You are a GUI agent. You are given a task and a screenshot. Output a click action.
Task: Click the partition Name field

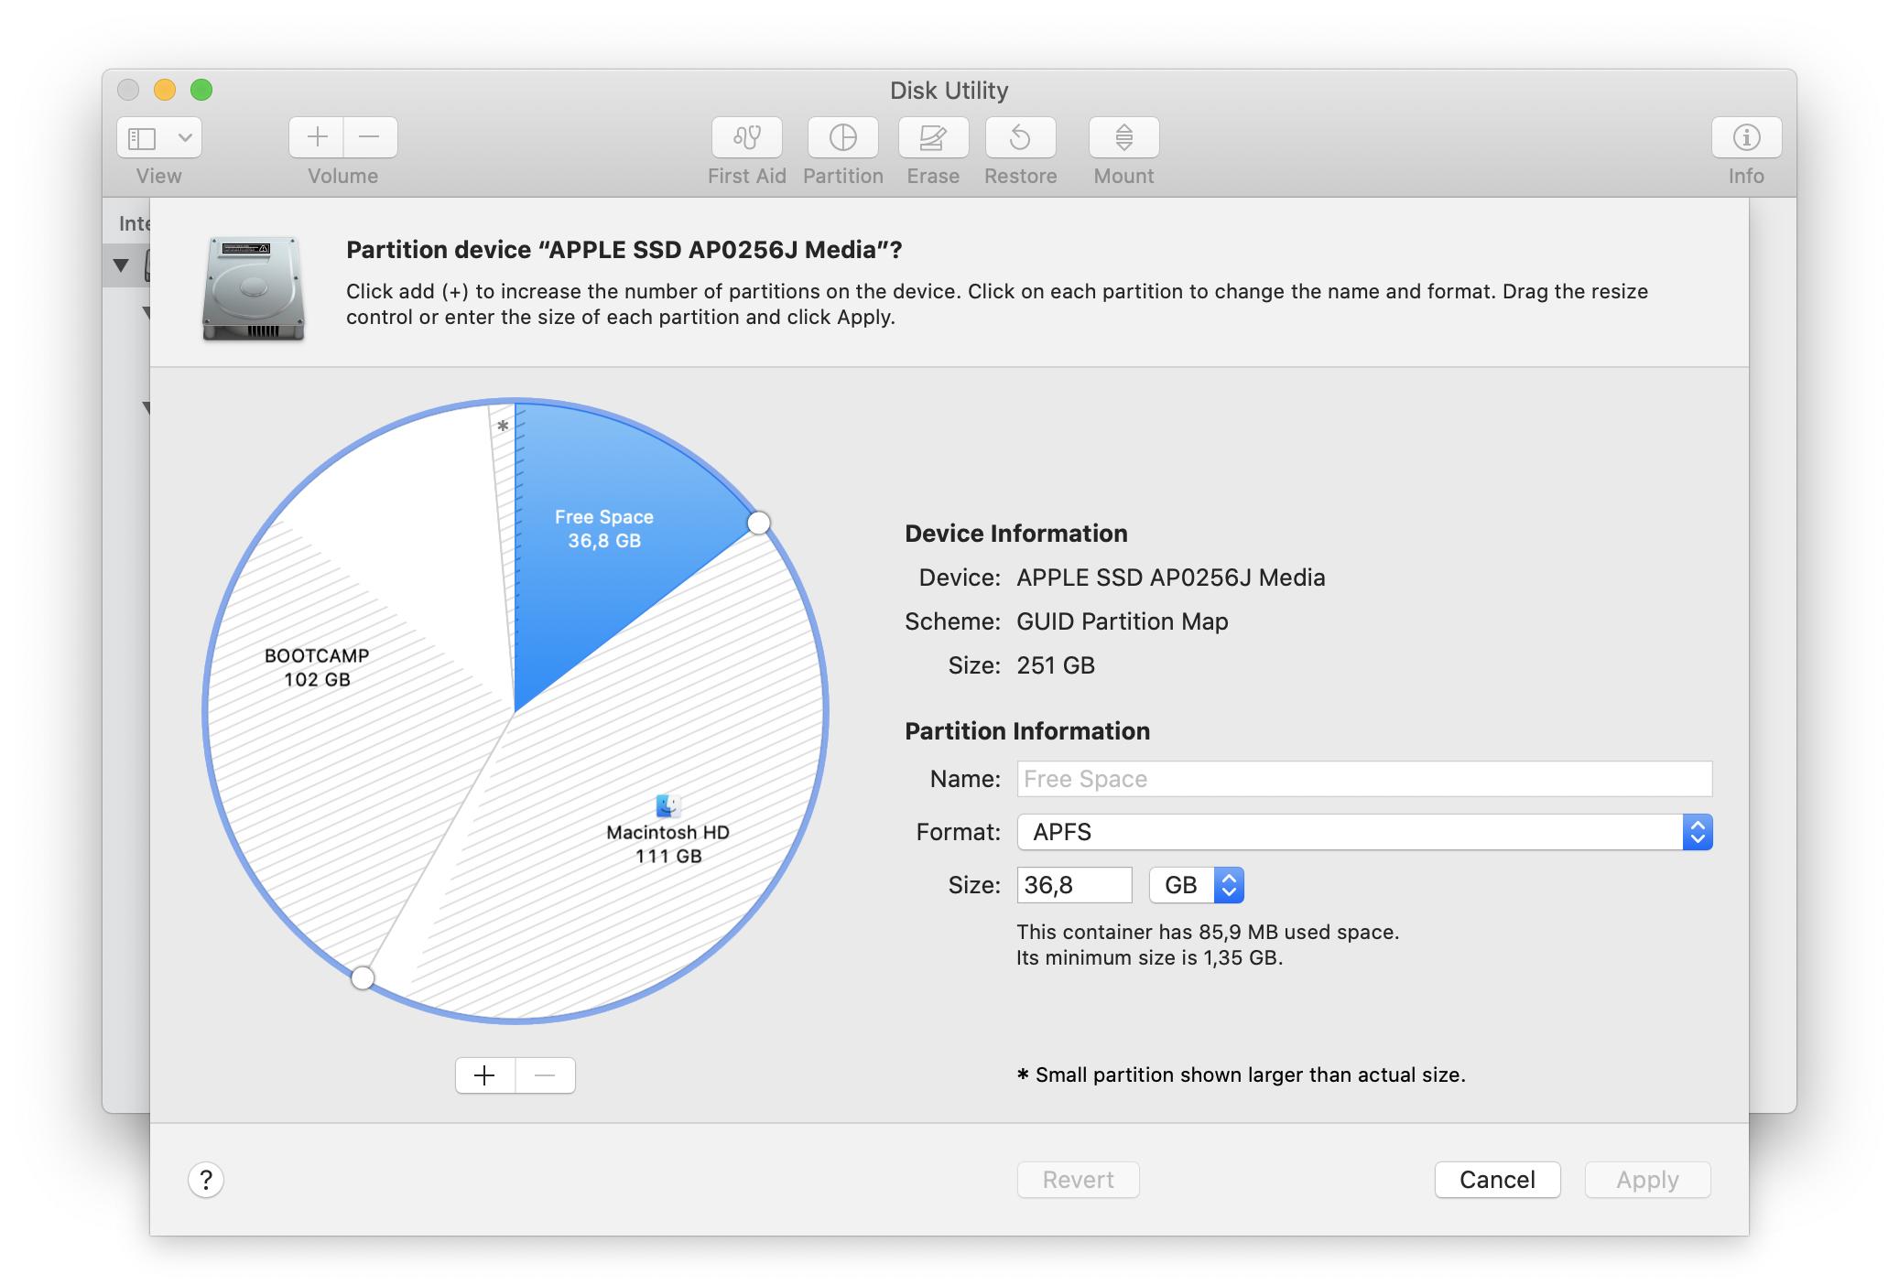pos(1364,779)
